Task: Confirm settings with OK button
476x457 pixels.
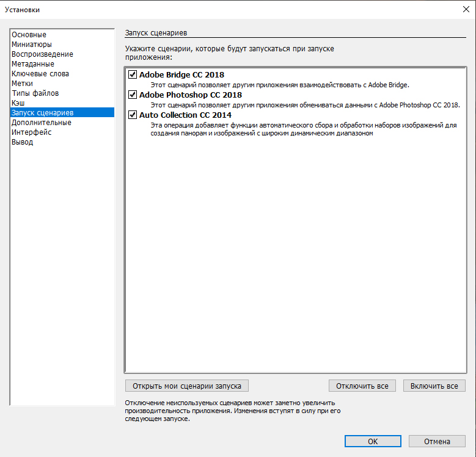Action: pos(373,441)
